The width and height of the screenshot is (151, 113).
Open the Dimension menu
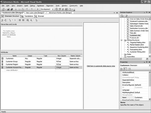tap(50, 6)
